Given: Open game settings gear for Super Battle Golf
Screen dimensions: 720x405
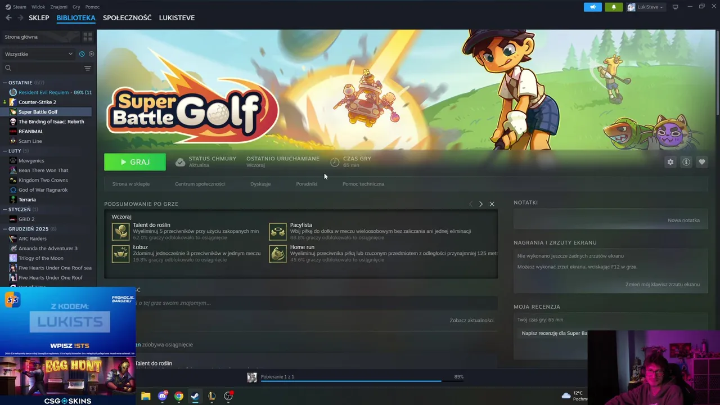Looking at the screenshot, I should [670, 162].
